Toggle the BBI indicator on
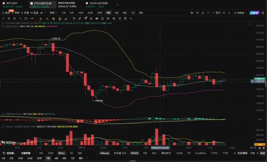Viewport: 267px width, 162px height. click(x=80, y=153)
